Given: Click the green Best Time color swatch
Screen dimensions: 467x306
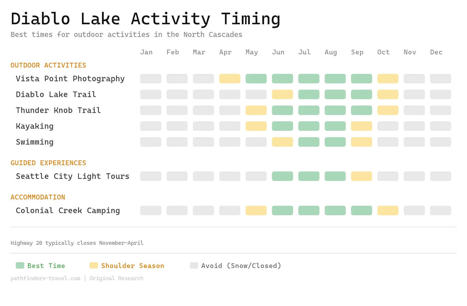Looking at the screenshot, I should (x=20, y=265).
